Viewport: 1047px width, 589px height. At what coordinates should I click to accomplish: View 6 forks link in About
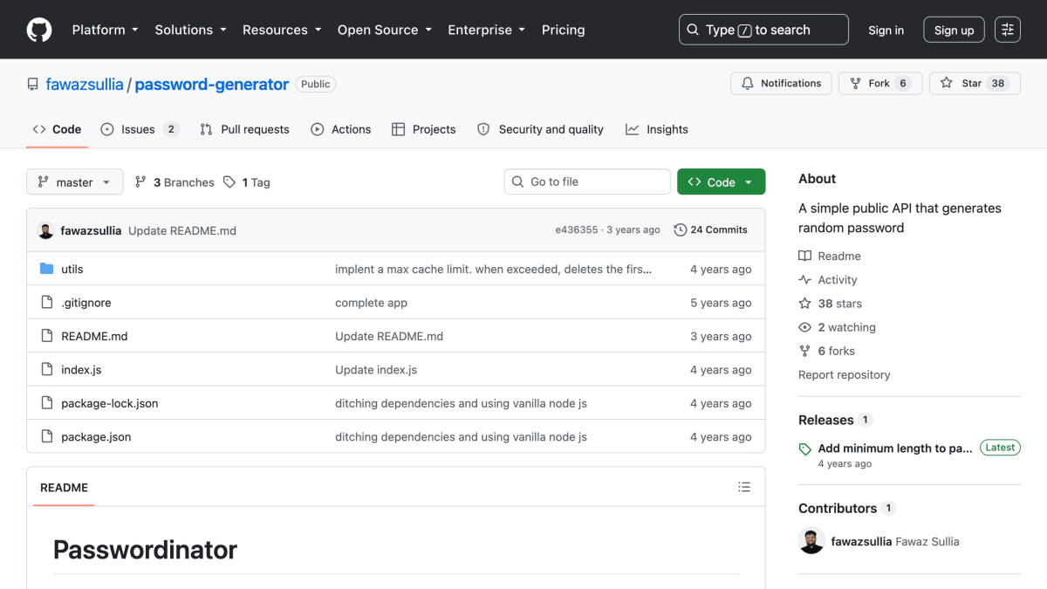[x=827, y=351]
